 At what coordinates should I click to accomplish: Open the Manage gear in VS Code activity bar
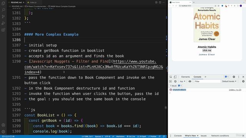3,131
